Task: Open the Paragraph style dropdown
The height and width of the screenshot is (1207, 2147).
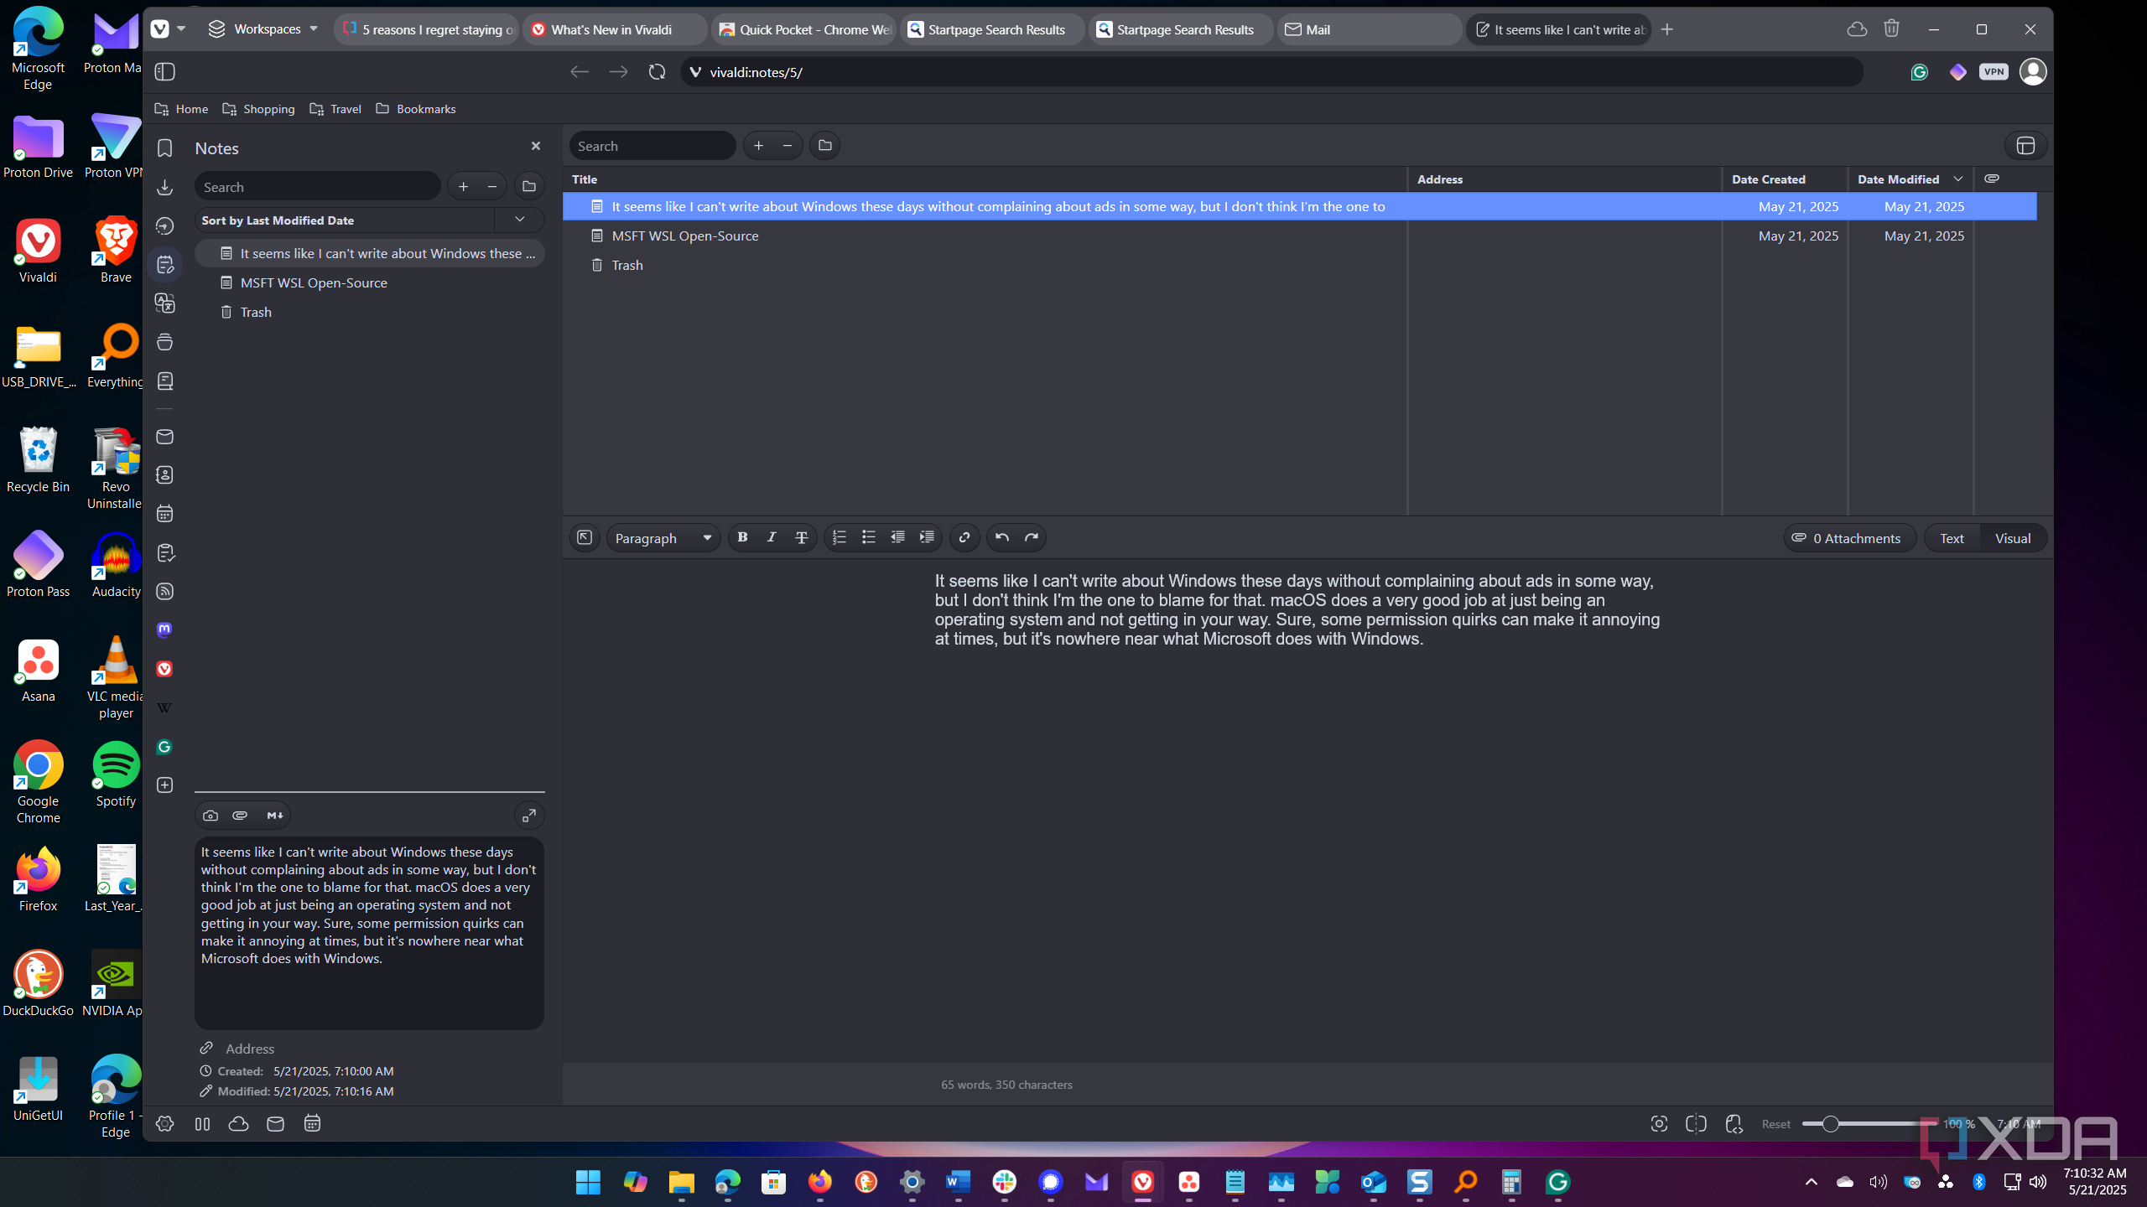Action: 663,538
